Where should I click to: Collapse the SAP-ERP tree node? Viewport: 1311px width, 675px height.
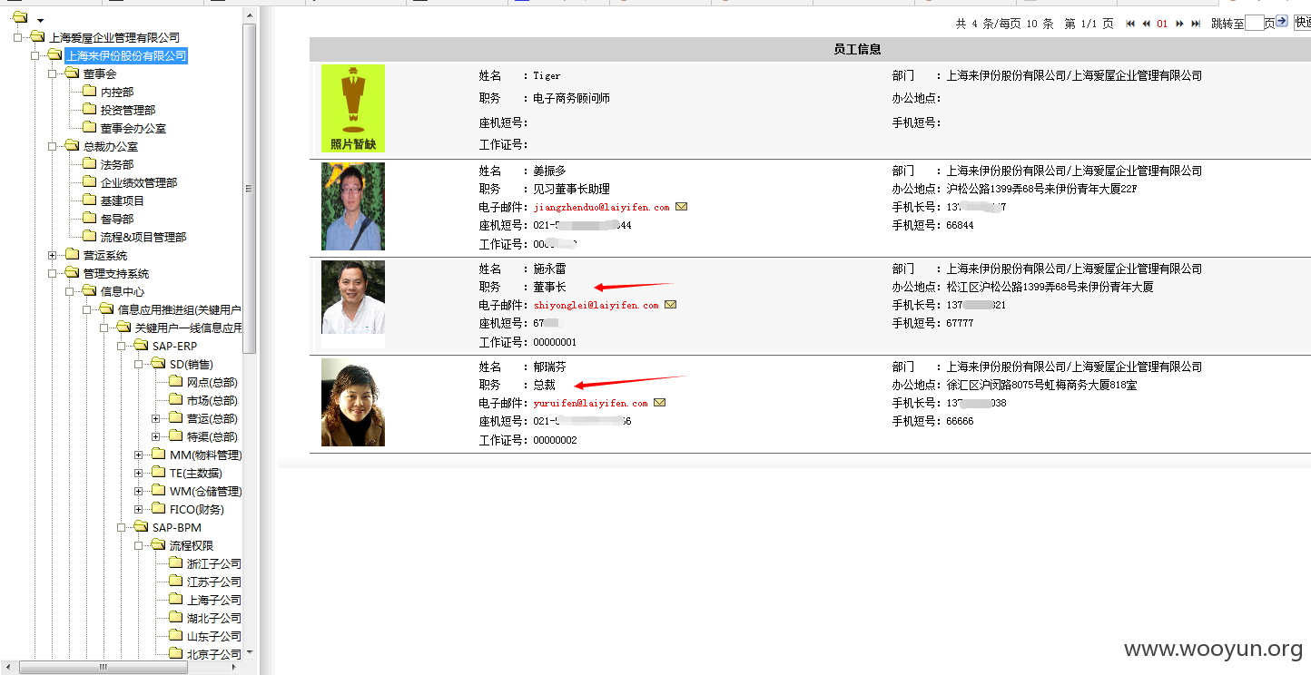tap(121, 346)
